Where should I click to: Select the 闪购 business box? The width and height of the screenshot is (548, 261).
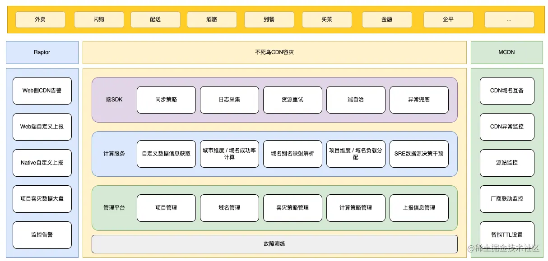99,19
